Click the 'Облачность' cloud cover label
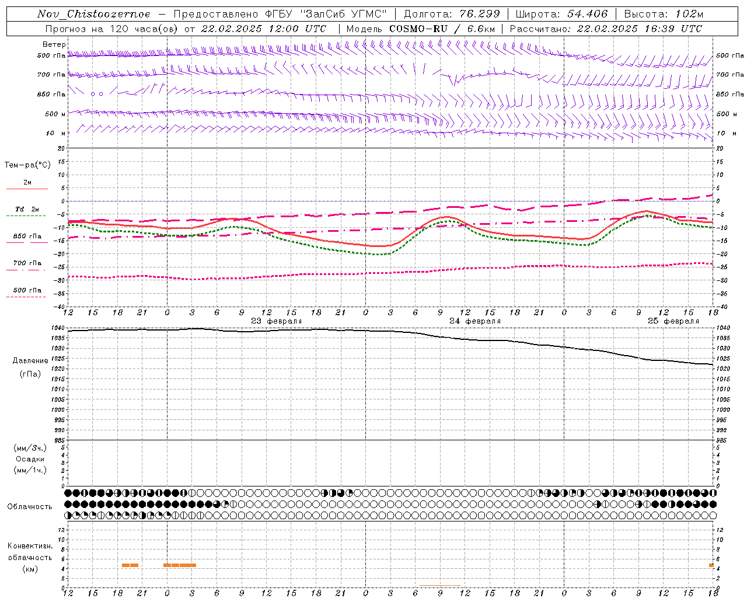Image resolution: width=747 pixels, height=598 pixels. (30, 507)
